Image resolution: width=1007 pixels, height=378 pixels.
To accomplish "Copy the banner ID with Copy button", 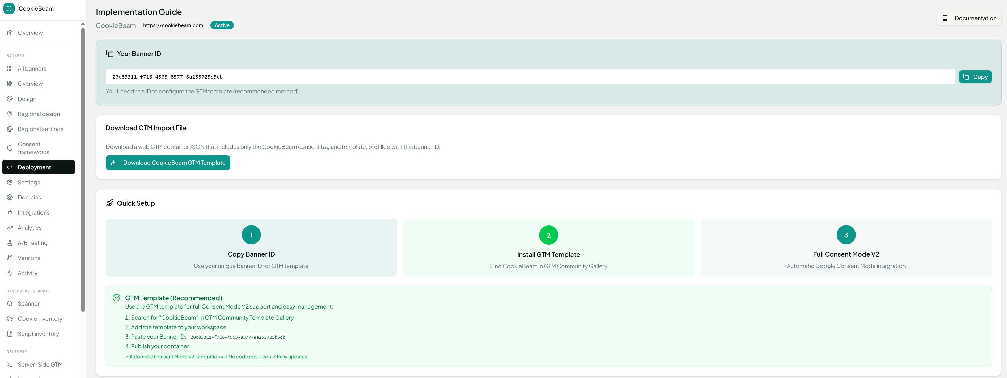I will [975, 77].
